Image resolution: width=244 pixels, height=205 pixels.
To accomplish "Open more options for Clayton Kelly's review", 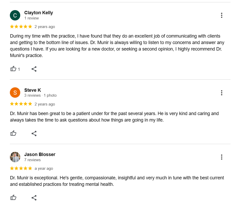I will point(221,15).
